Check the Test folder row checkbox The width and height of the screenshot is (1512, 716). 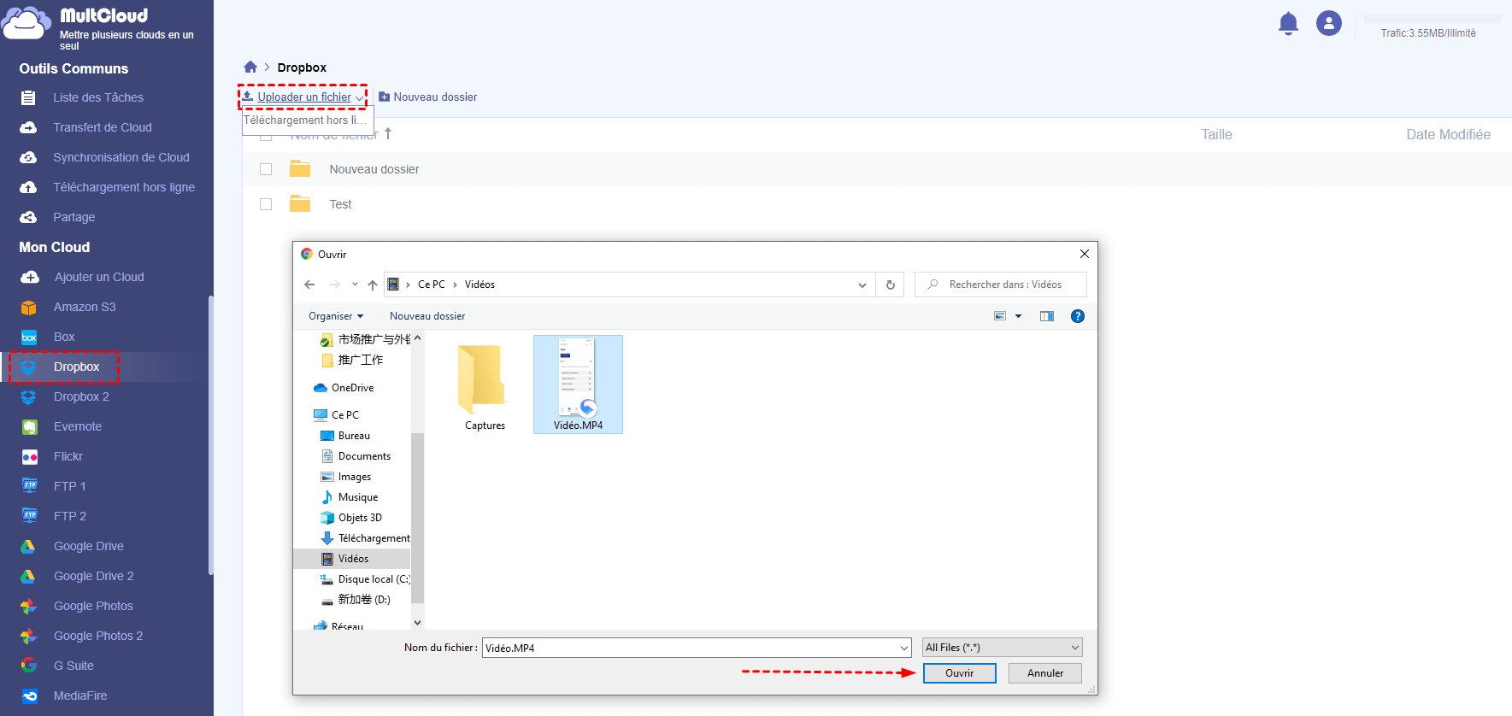(x=266, y=204)
